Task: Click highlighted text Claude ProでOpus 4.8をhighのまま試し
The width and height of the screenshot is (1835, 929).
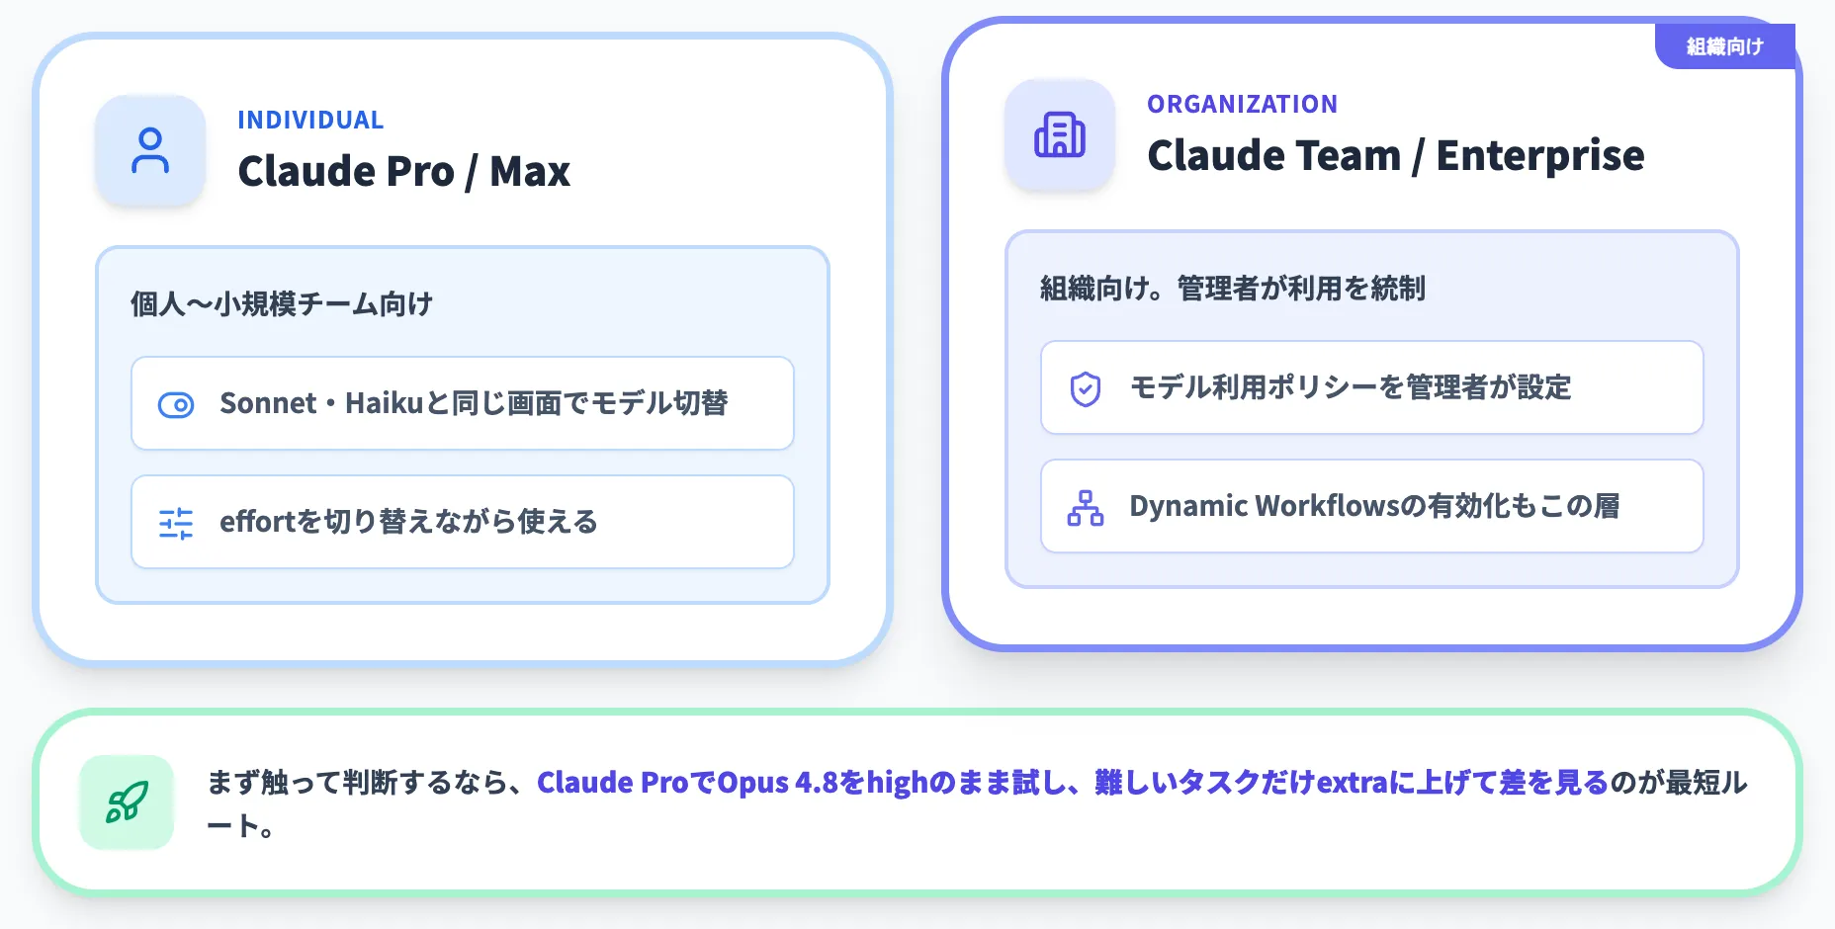Action: 802,782
